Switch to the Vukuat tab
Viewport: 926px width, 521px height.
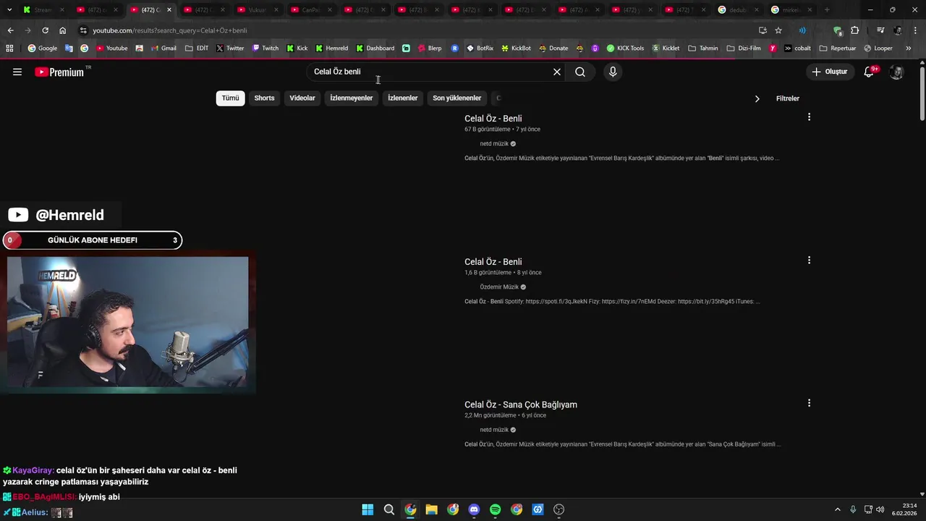(x=258, y=10)
